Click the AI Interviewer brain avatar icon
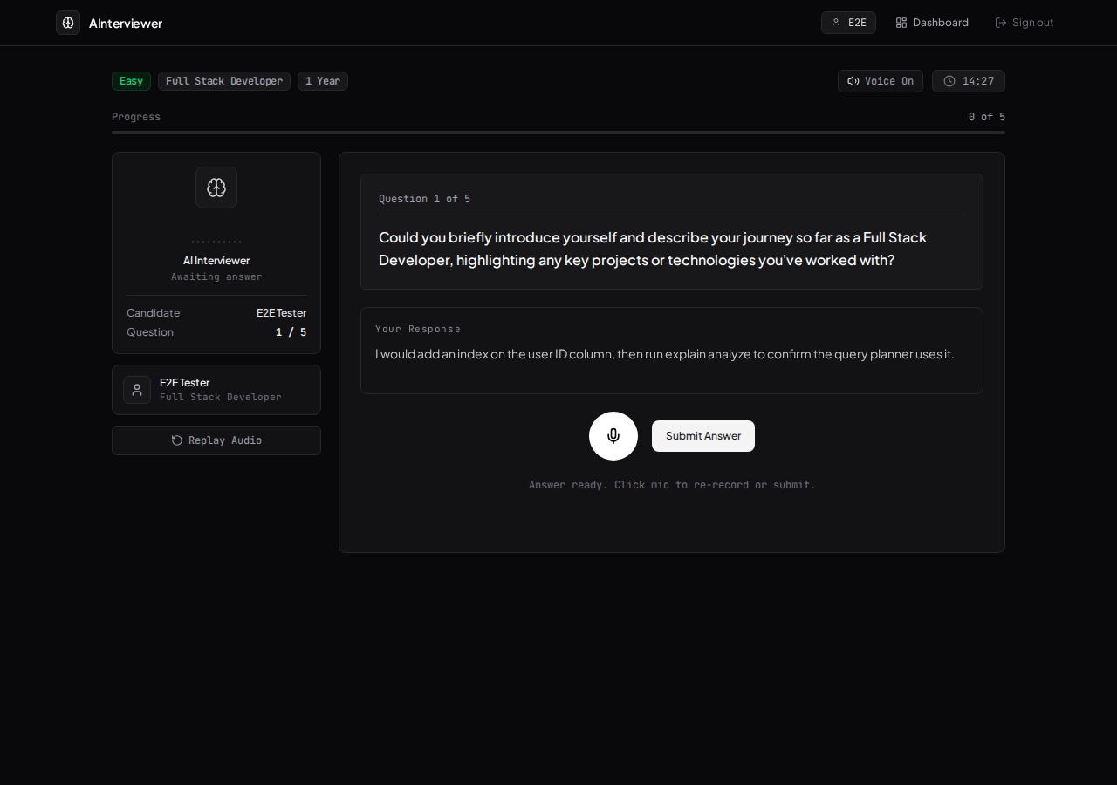 [x=216, y=188]
